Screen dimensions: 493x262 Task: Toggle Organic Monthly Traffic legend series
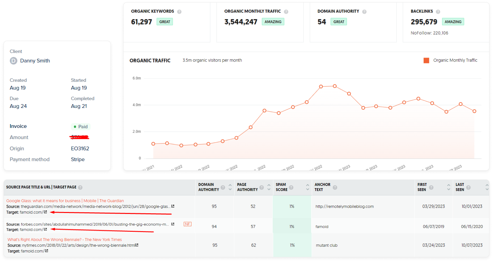[426, 60]
